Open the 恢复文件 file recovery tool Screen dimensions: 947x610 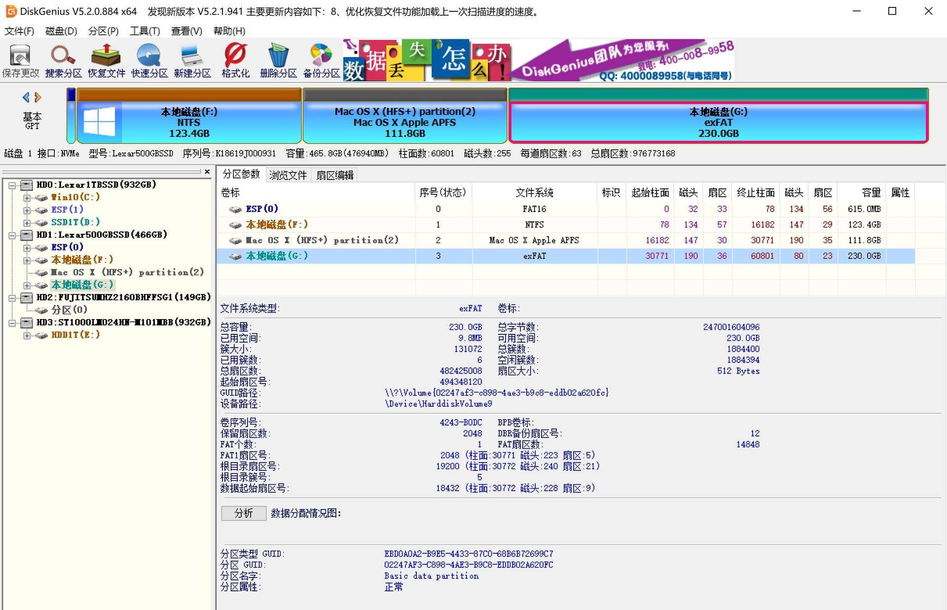[106, 59]
